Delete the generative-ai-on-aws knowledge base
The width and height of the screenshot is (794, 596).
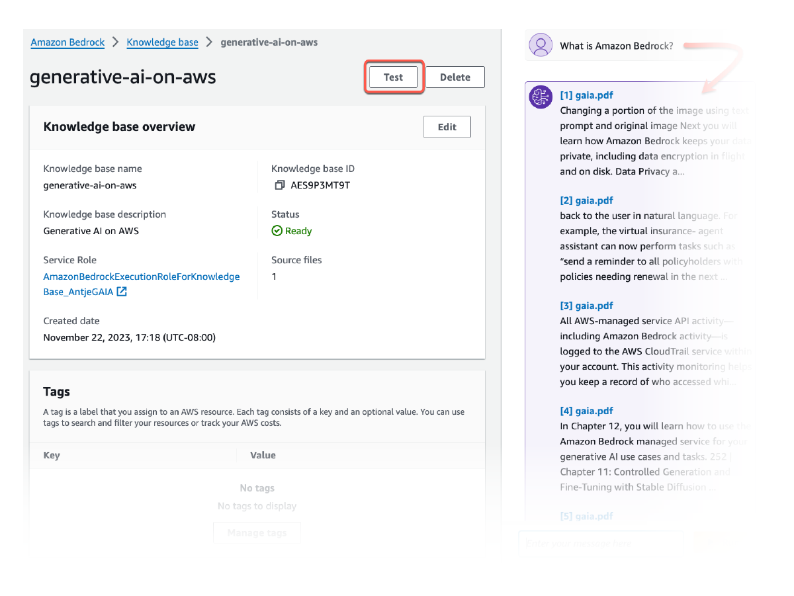click(455, 77)
